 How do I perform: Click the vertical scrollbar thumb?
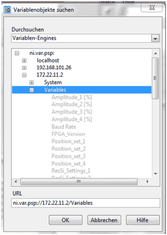pyautogui.click(x=155, y=78)
